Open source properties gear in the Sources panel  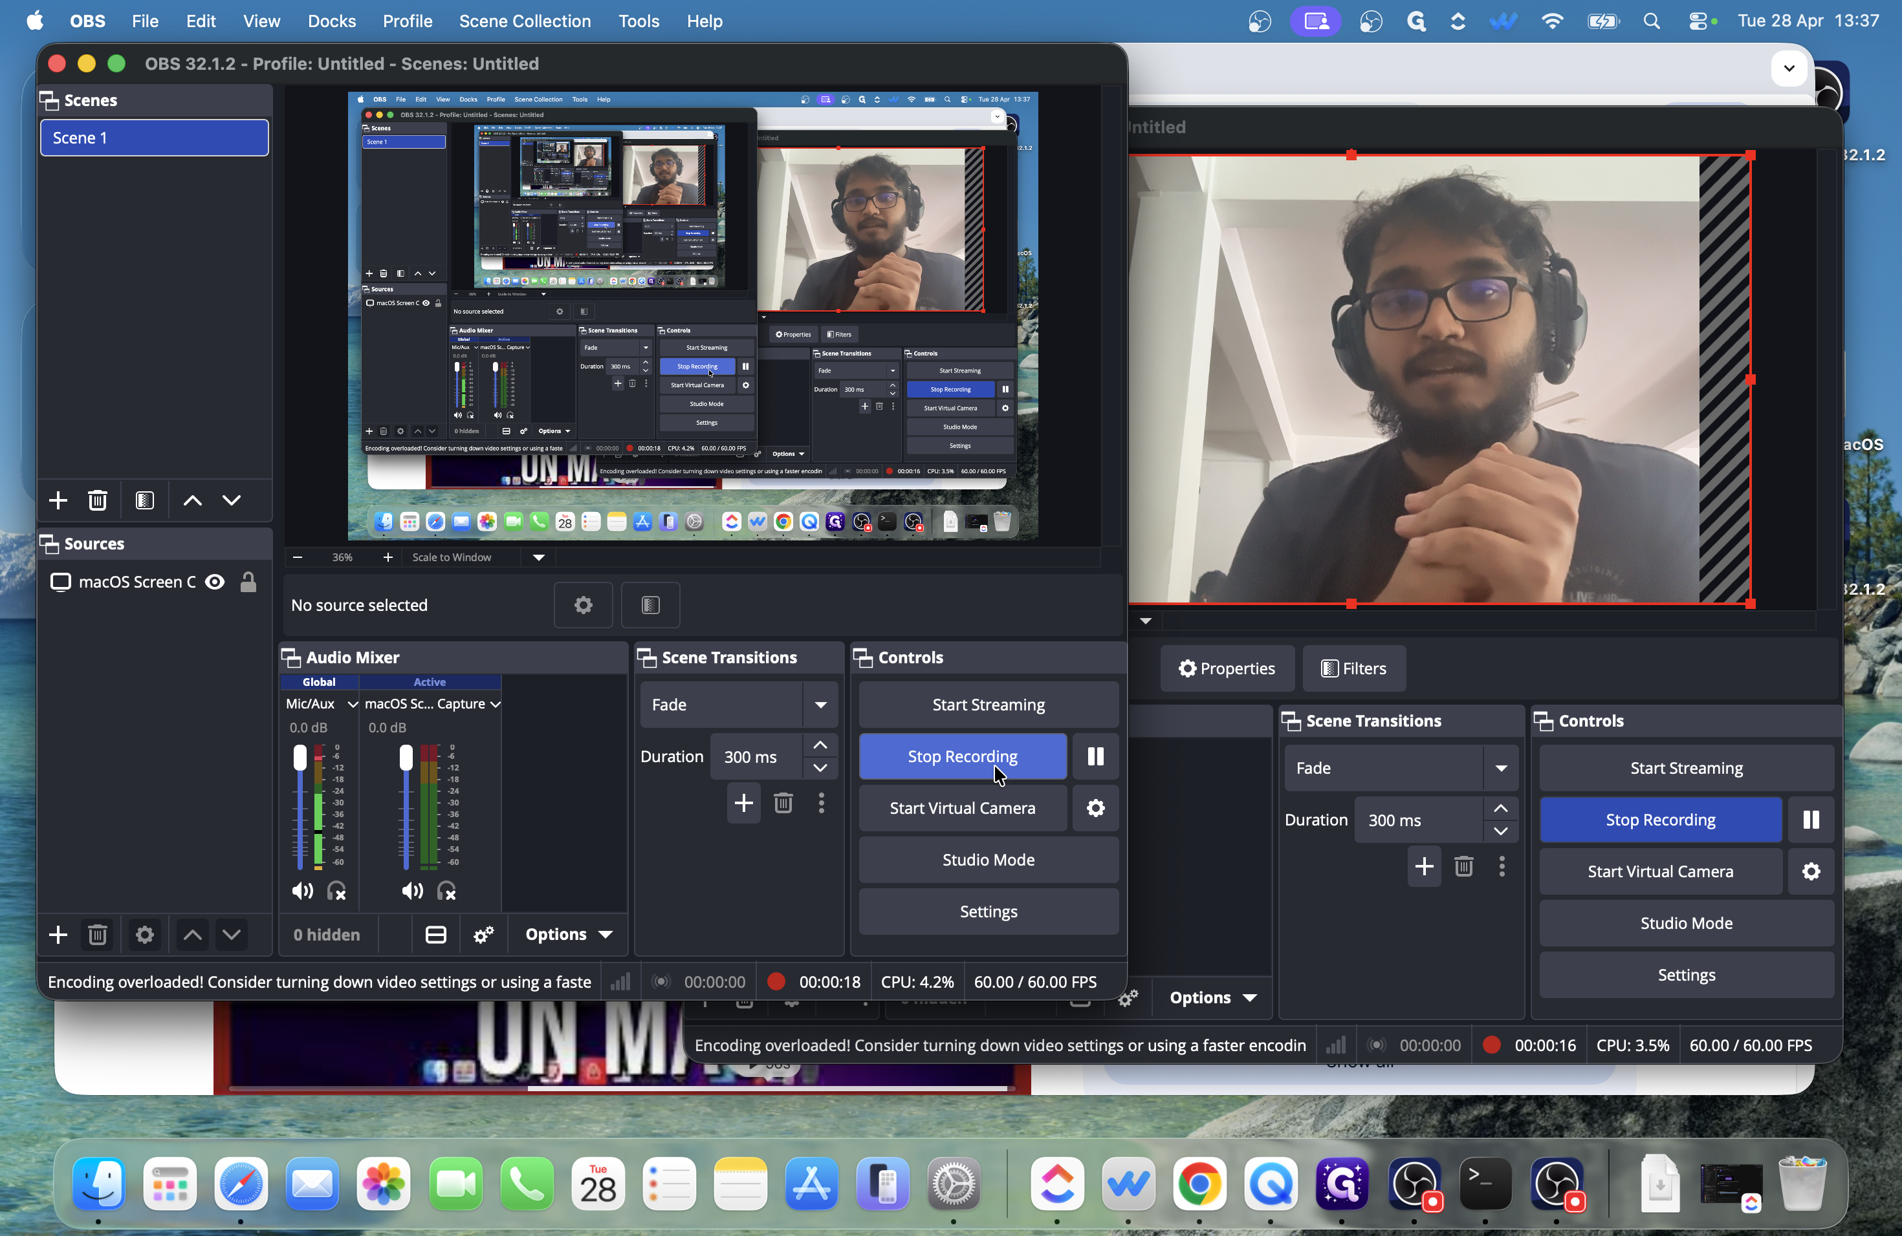tap(145, 935)
